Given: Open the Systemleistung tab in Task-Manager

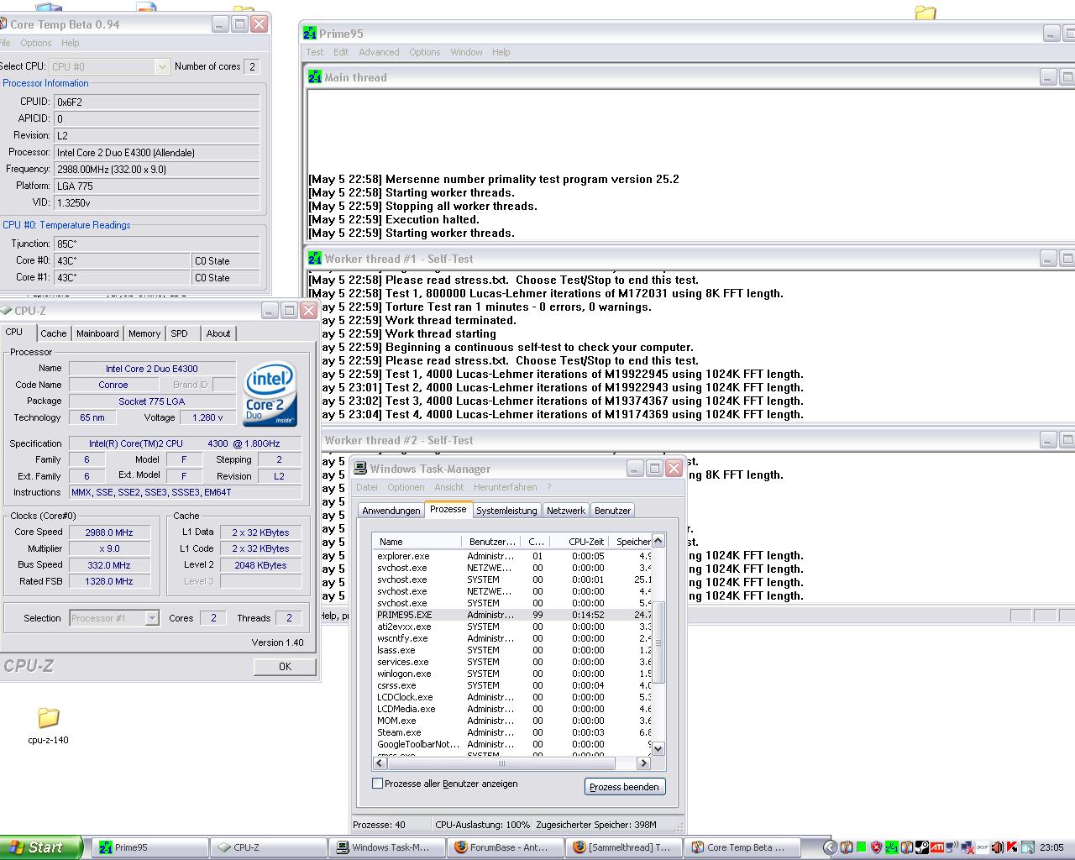Looking at the screenshot, I should coord(506,511).
